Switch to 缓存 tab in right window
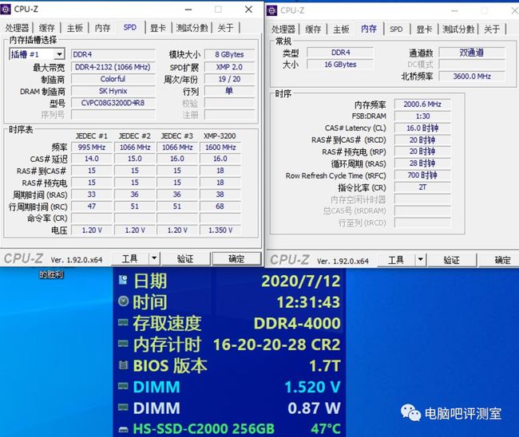 point(313,30)
